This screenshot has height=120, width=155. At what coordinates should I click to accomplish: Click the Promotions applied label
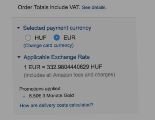coord(40,89)
